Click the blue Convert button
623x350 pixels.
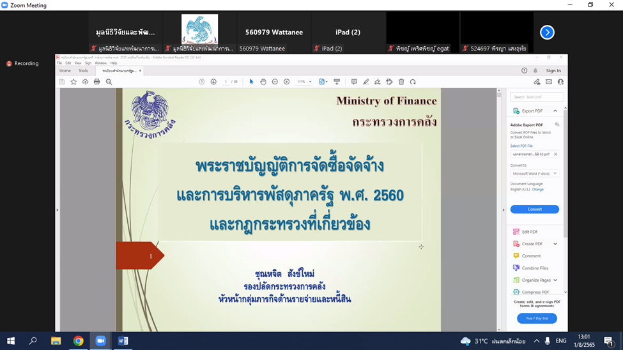pyautogui.click(x=534, y=209)
